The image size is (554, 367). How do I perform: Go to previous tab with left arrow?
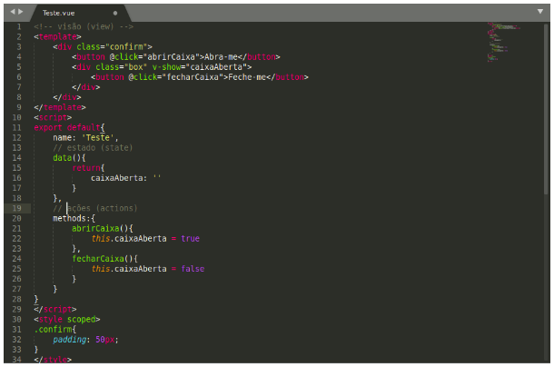pyautogui.click(x=13, y=12)
